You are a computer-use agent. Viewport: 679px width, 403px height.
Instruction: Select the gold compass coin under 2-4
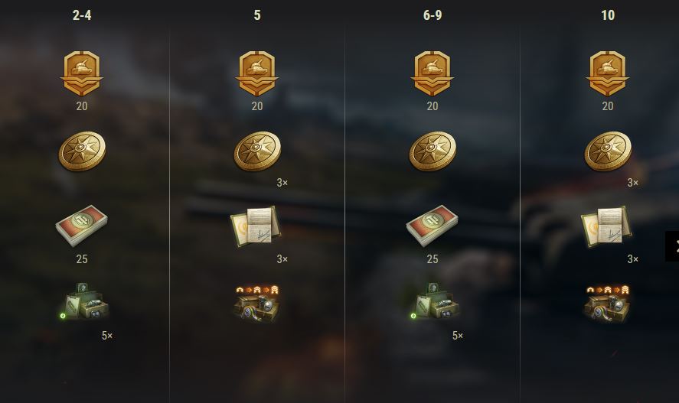tap(82, 151)
